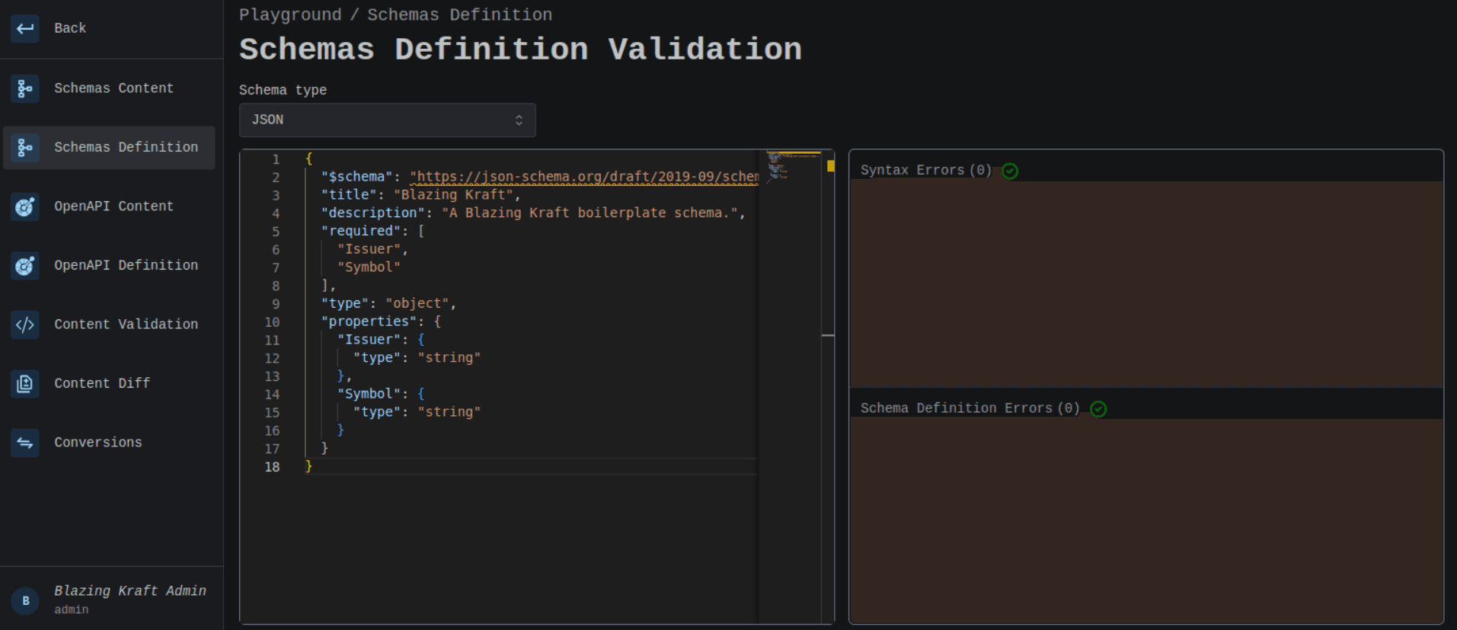This screenshot has height=630, width=1457.
Task: Click the OpenAPI Content target icon
Action: pos(25,206)
